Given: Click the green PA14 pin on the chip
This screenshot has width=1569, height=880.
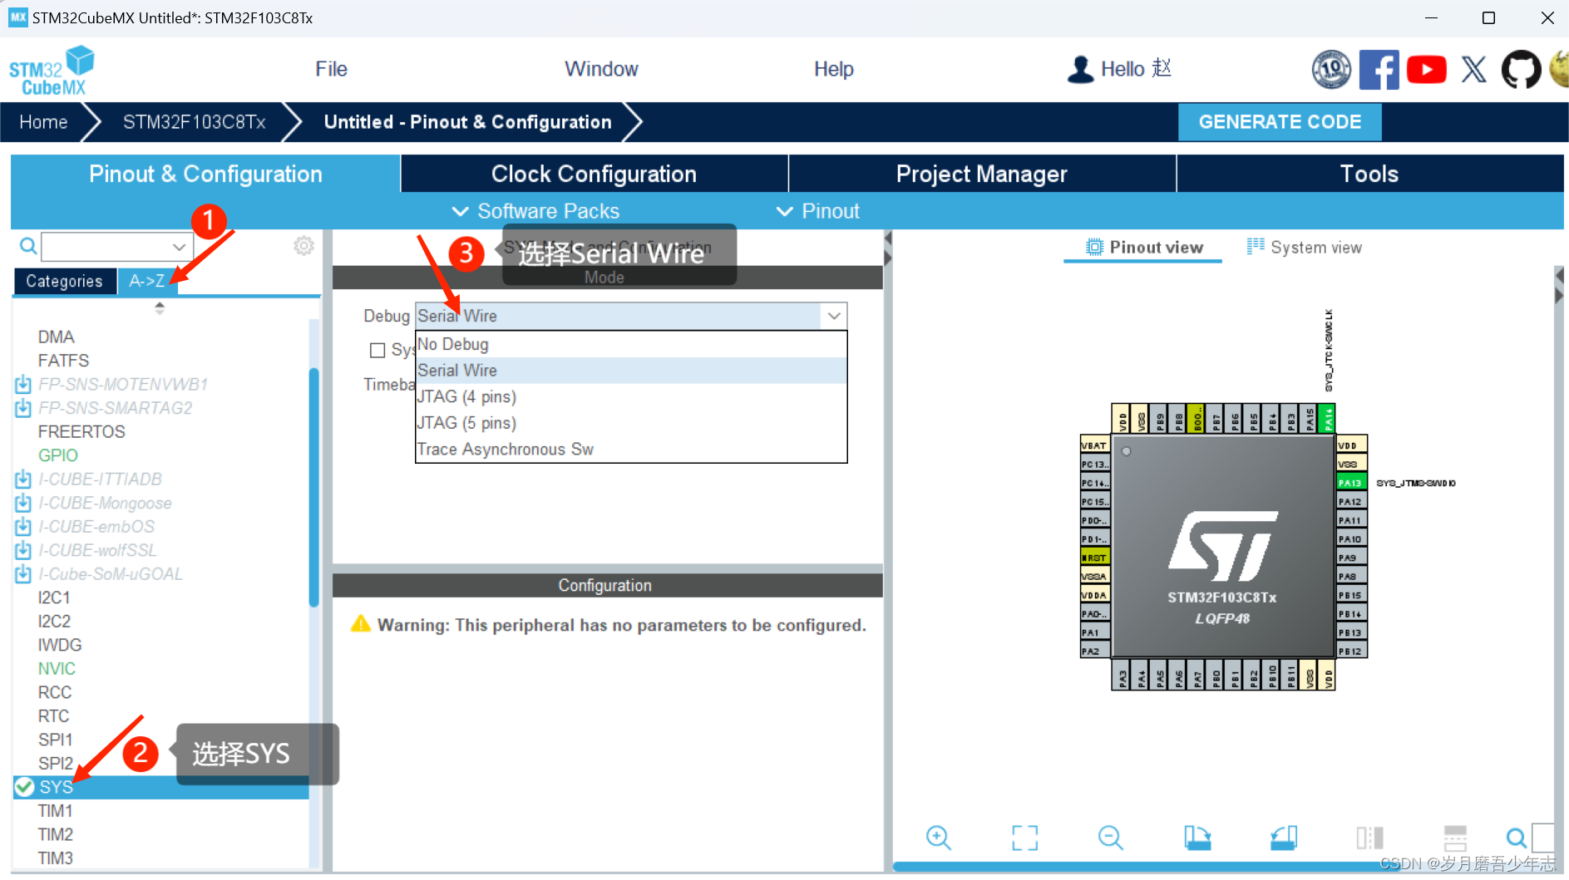Looking at the screenshot, I should click(x=1327, y=419).
